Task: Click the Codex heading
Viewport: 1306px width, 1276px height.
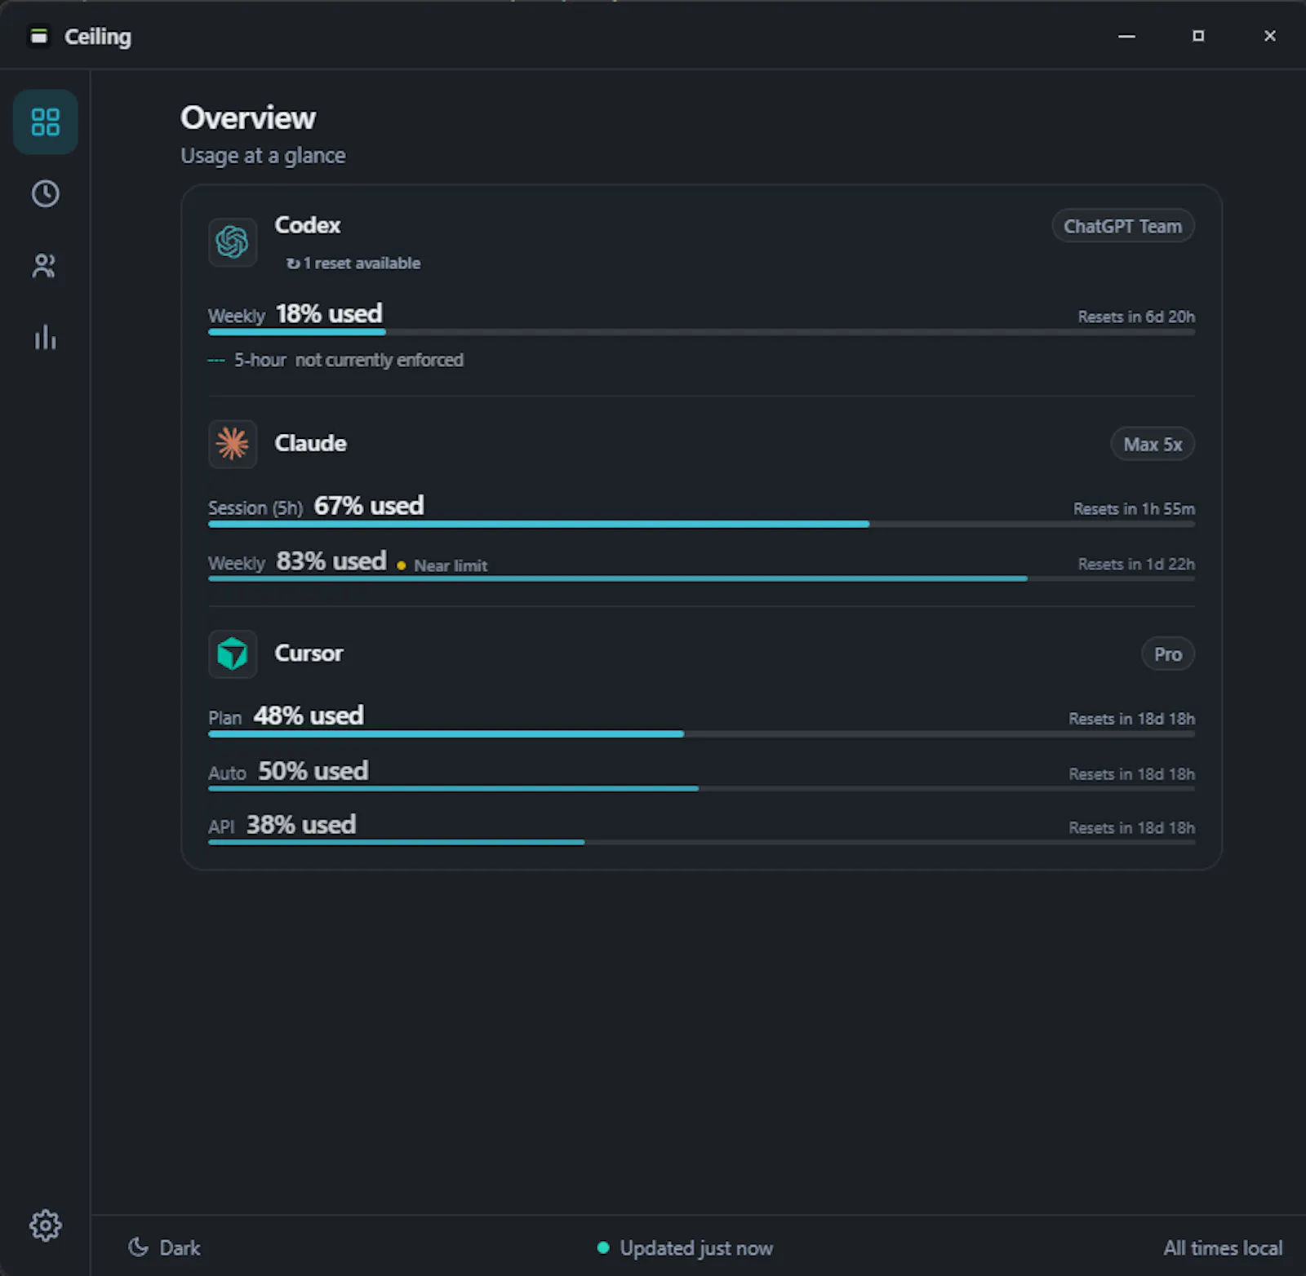Action: pos(308,225)
